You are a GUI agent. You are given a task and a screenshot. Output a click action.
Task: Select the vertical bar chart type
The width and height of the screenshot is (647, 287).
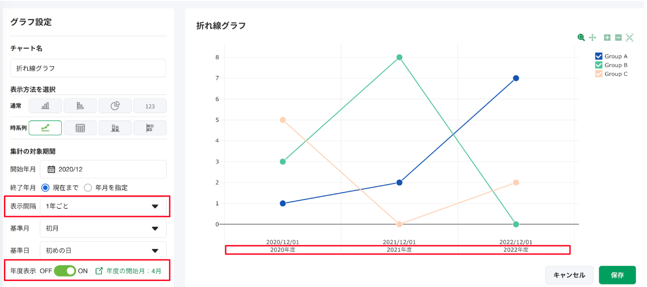(45, 106)
